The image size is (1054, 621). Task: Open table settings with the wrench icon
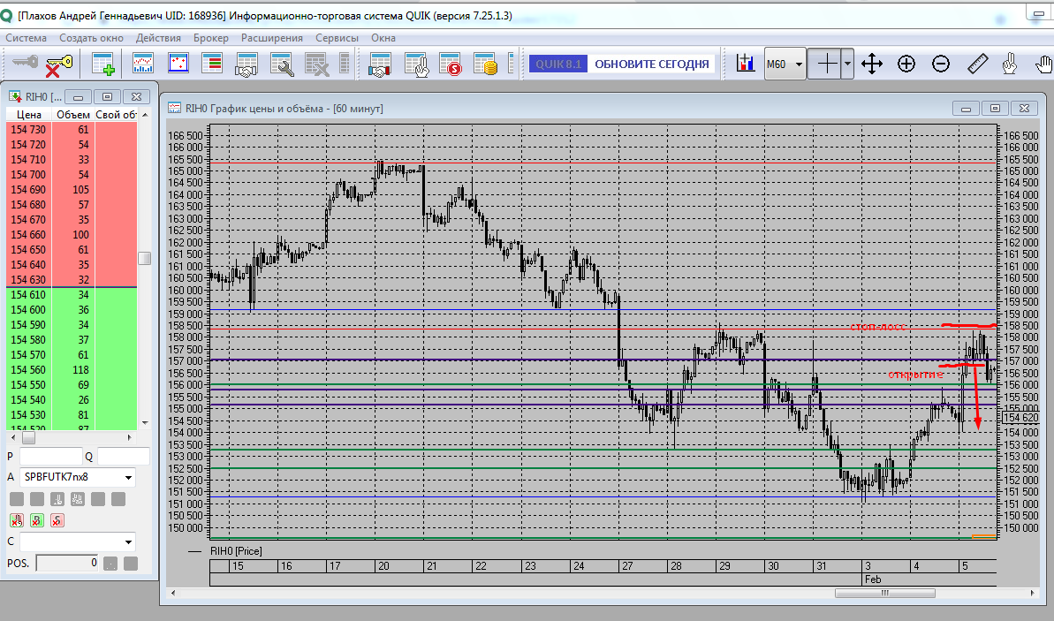281,64
